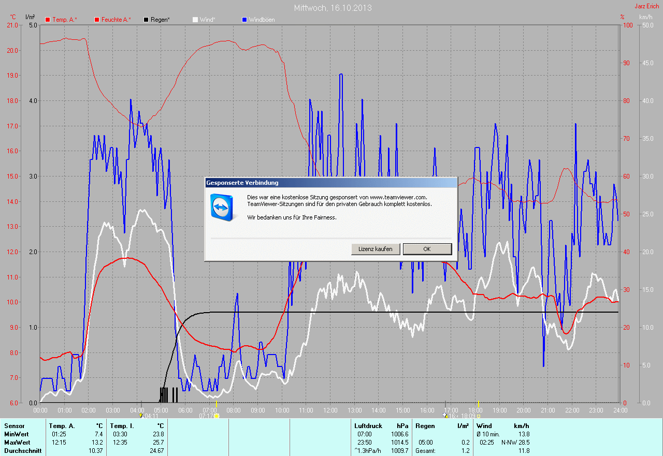Image resolution: width=663 pixels, height=456 pixels.
Task: Click the Temp. A. column header
Action: click(62, 426)
